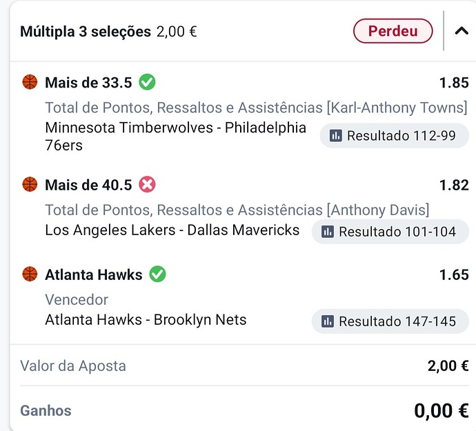Click basketball icon beside Mais de 40.5
Image resolution: width=476 pixels, height=431 pixels.
30,184
